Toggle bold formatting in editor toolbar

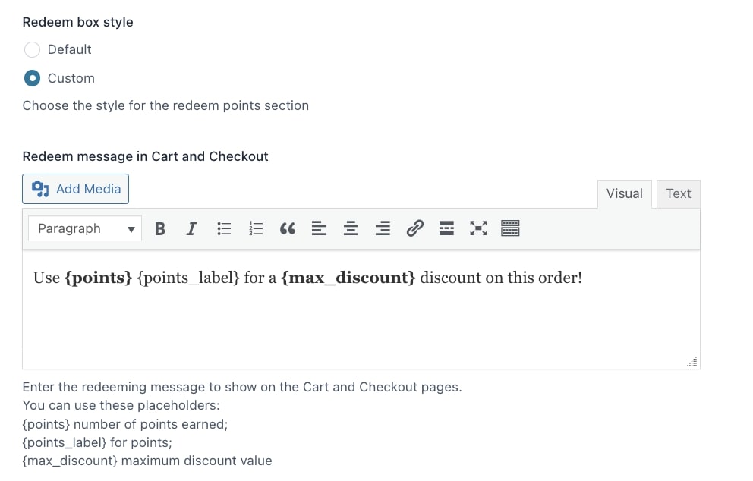point(160,228)
